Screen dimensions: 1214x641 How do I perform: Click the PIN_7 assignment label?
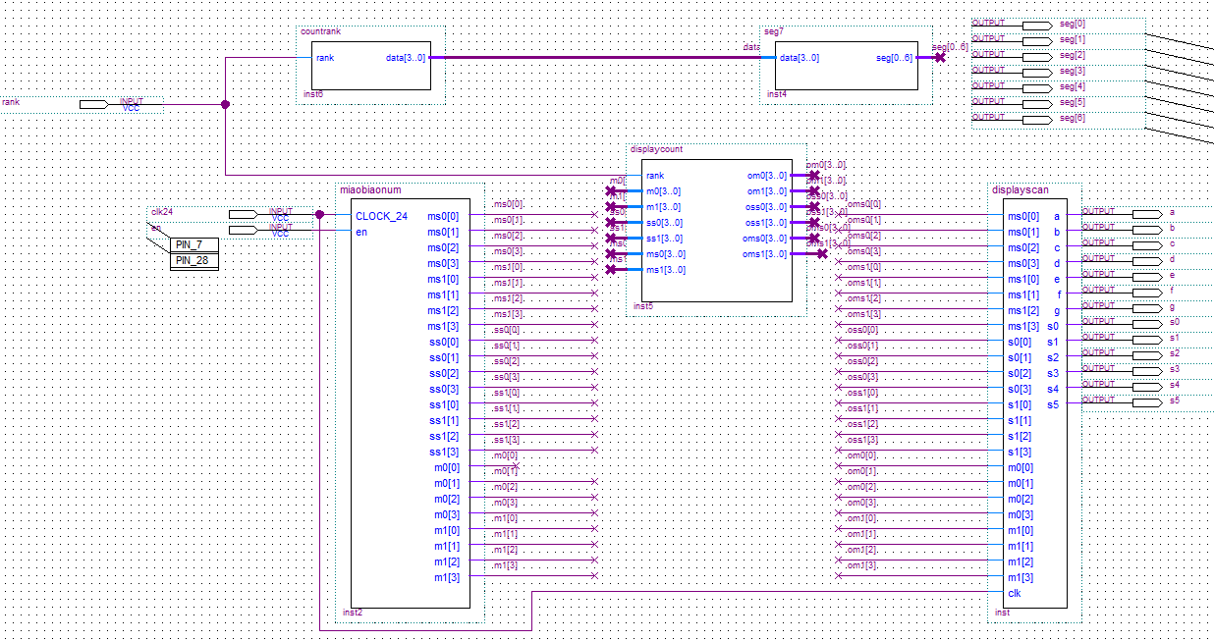click(x=194, y=244)
